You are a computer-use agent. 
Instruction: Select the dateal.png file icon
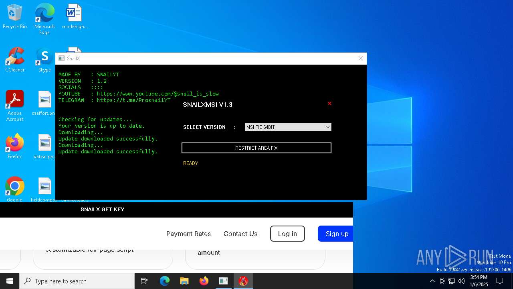(x=44, y=147)
